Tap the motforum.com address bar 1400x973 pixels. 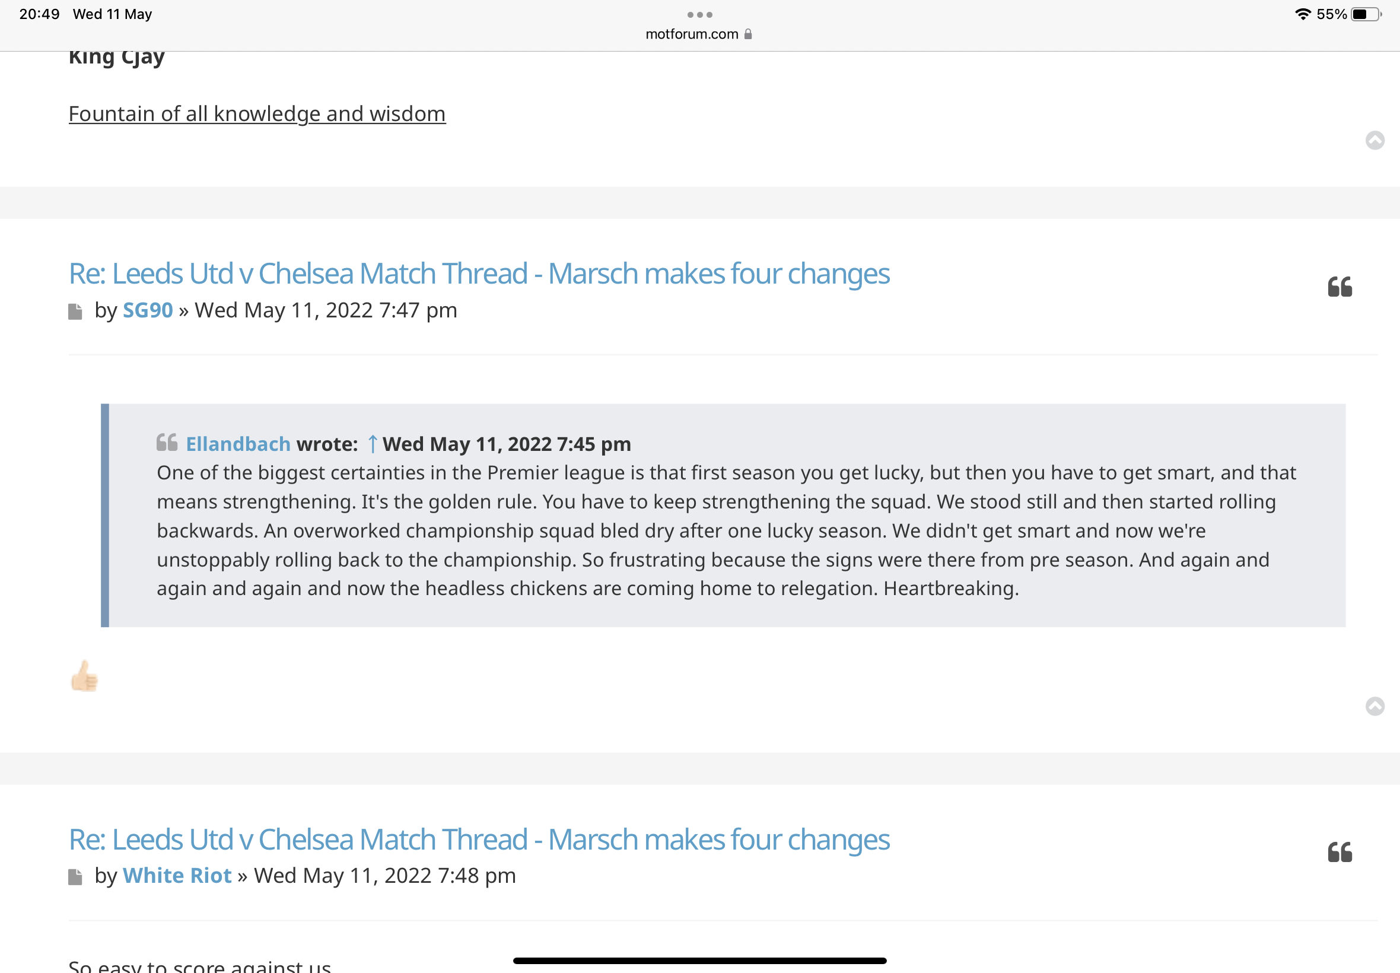click(x=699, y=34)
